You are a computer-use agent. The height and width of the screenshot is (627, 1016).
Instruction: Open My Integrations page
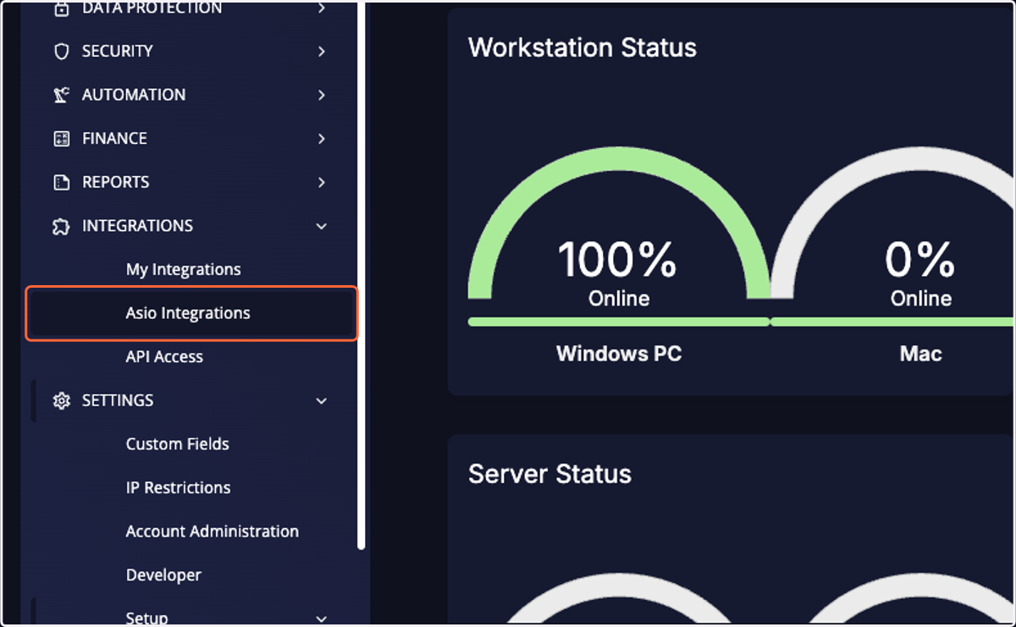click(184, 270)
